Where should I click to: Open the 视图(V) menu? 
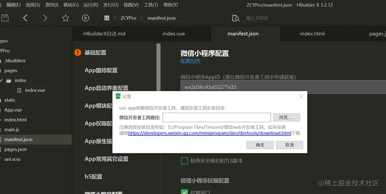click(x=131, y=5)
